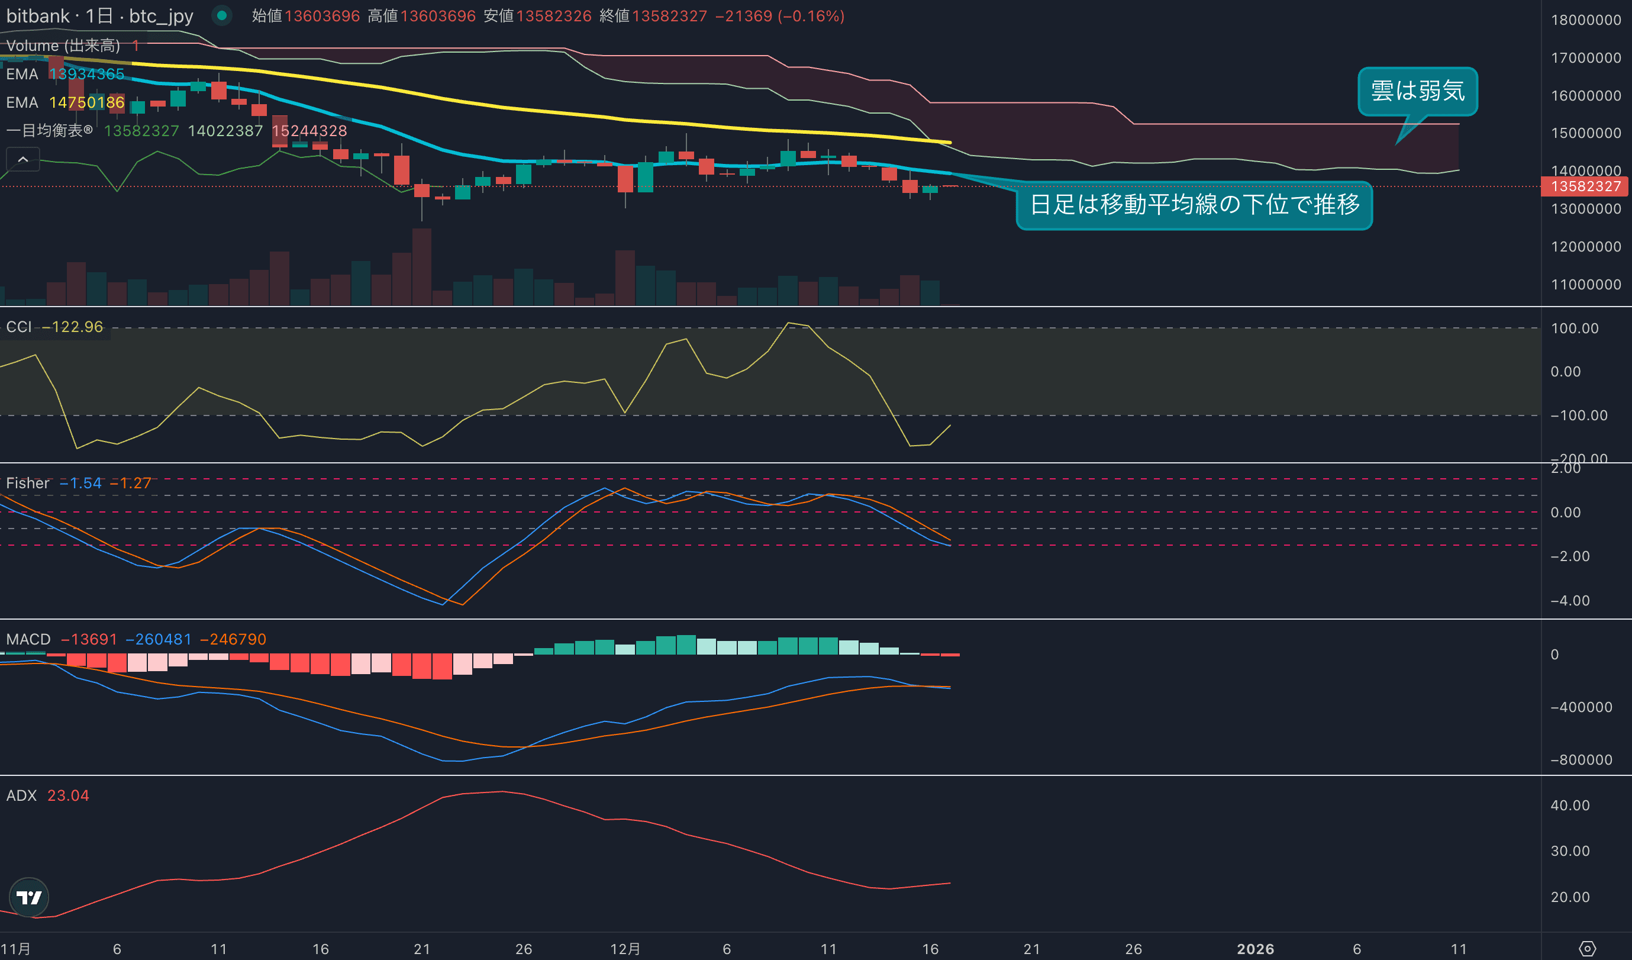The image size is (1632, 960).
Task: Click the 一目均衡表 indicator legend
Action: pos(49,131)
